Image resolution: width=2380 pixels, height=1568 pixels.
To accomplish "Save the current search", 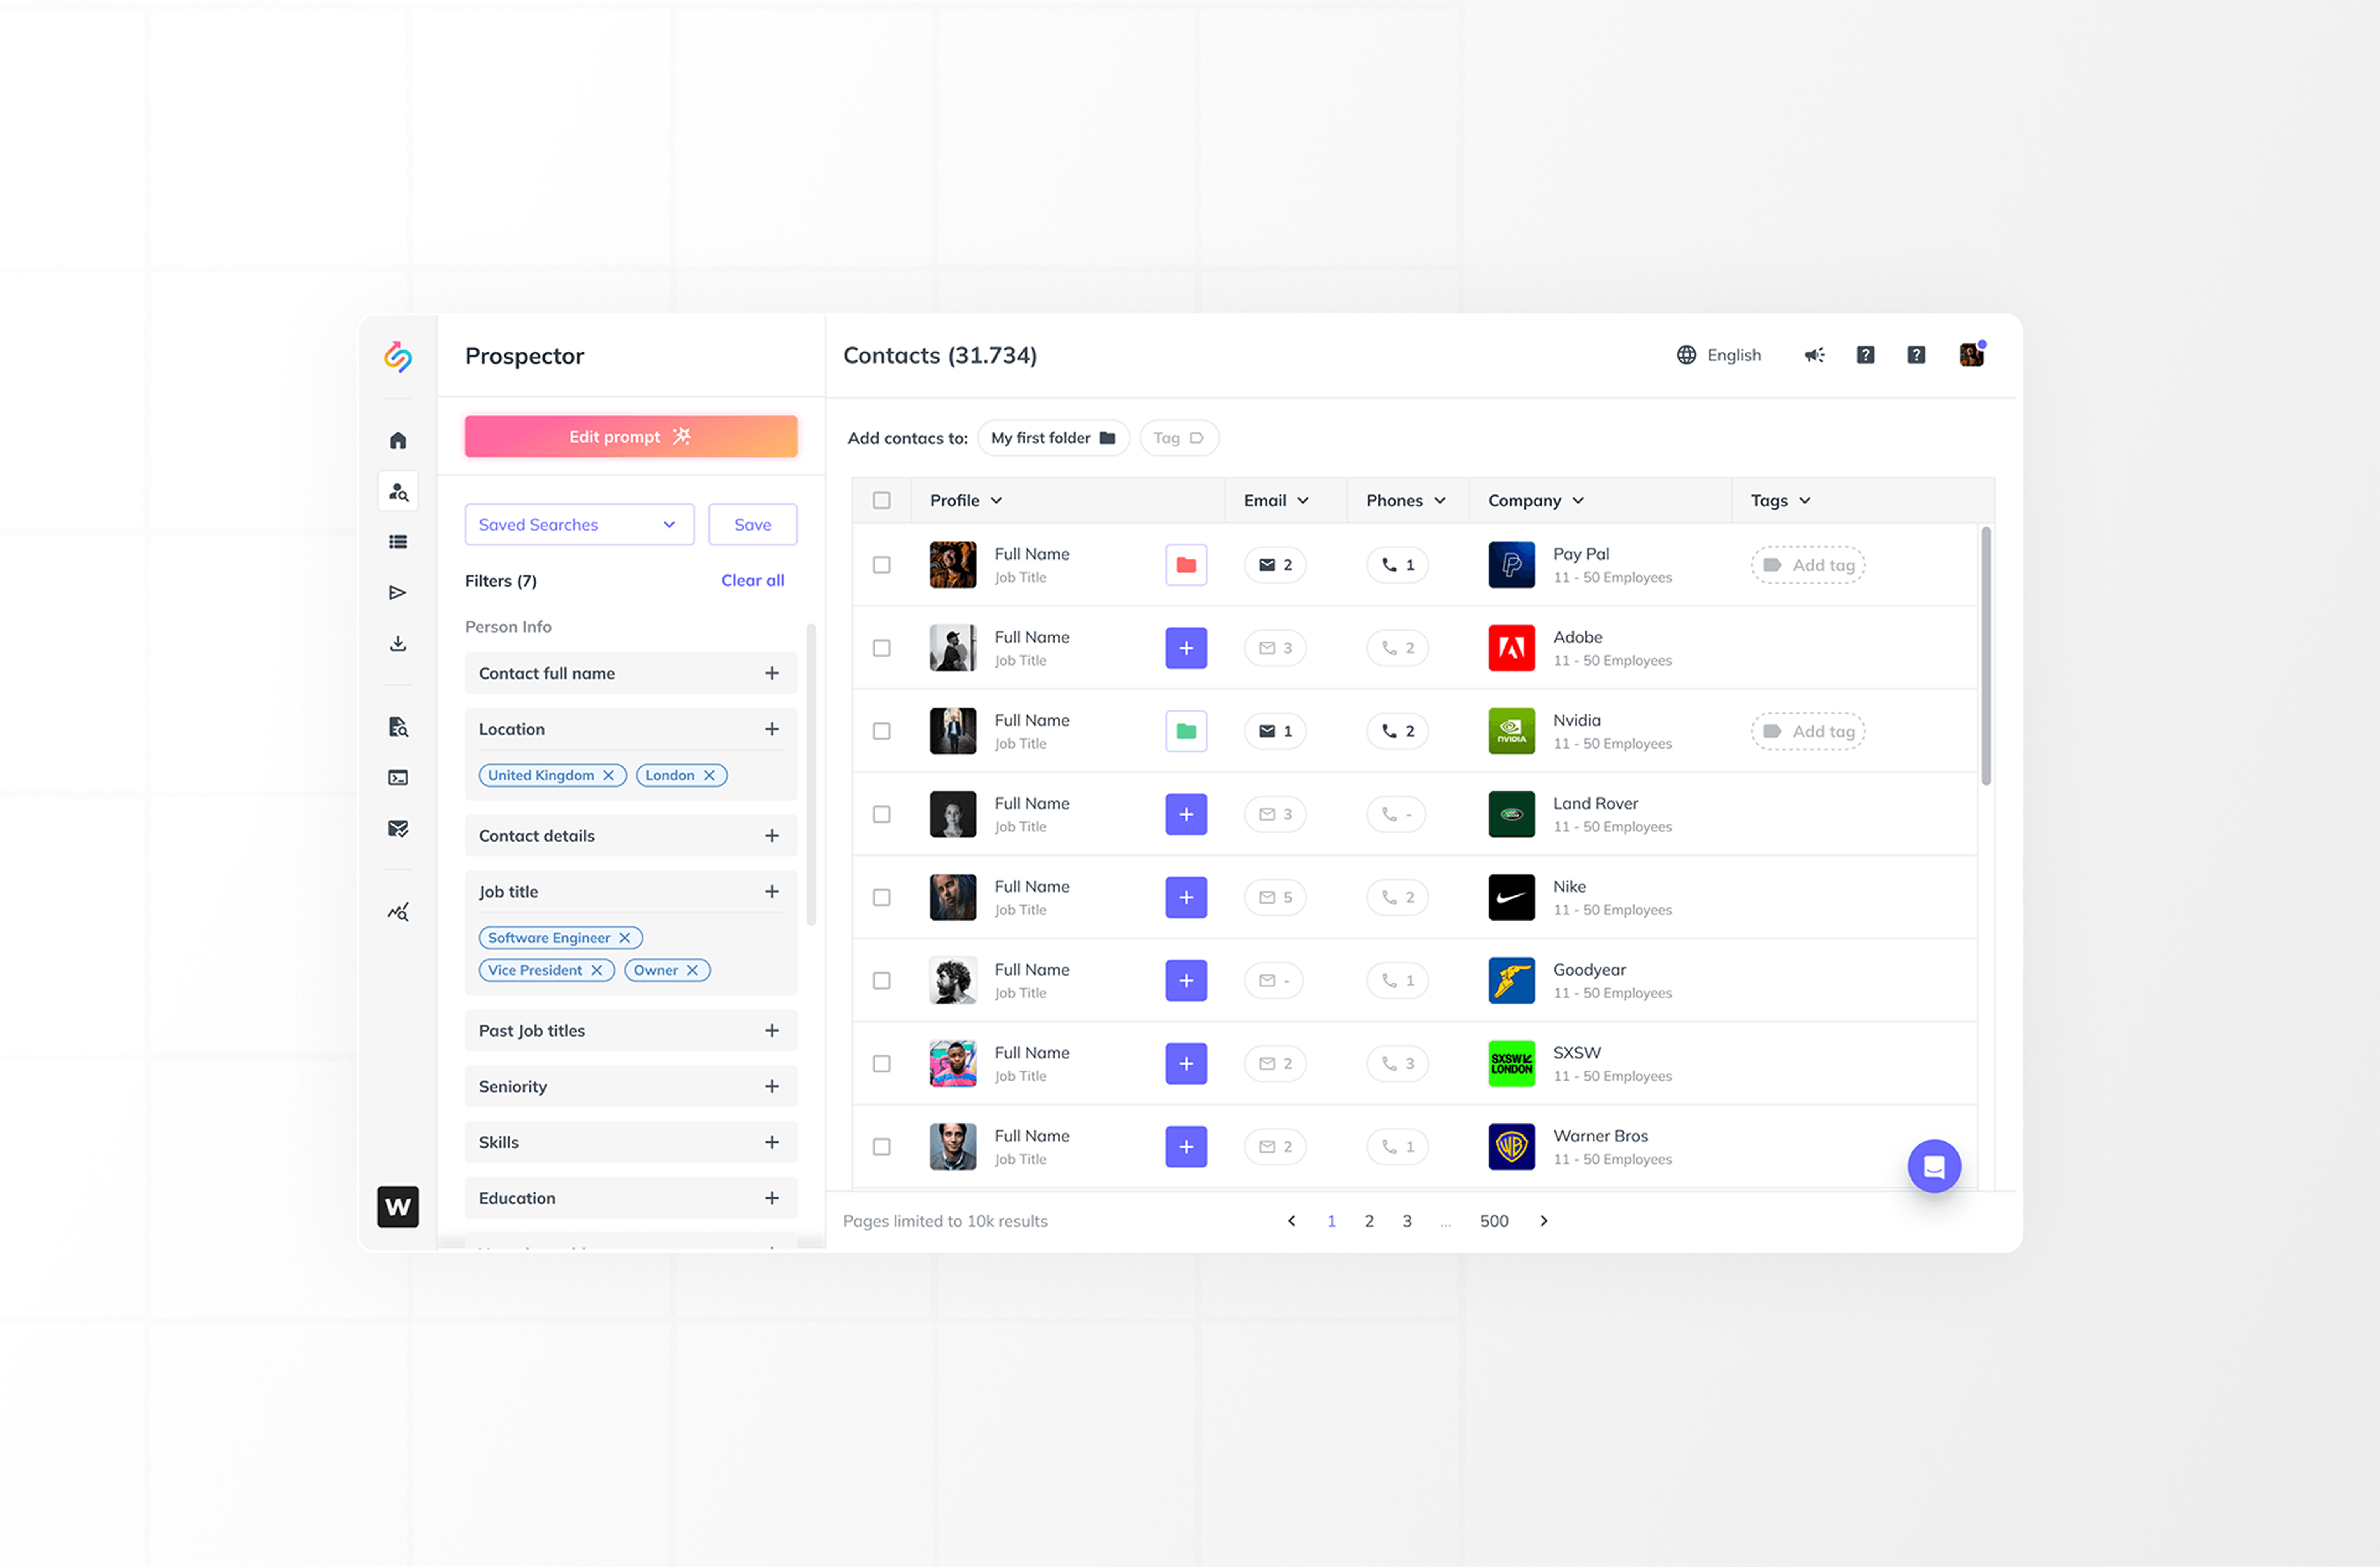I will [753, 525].
